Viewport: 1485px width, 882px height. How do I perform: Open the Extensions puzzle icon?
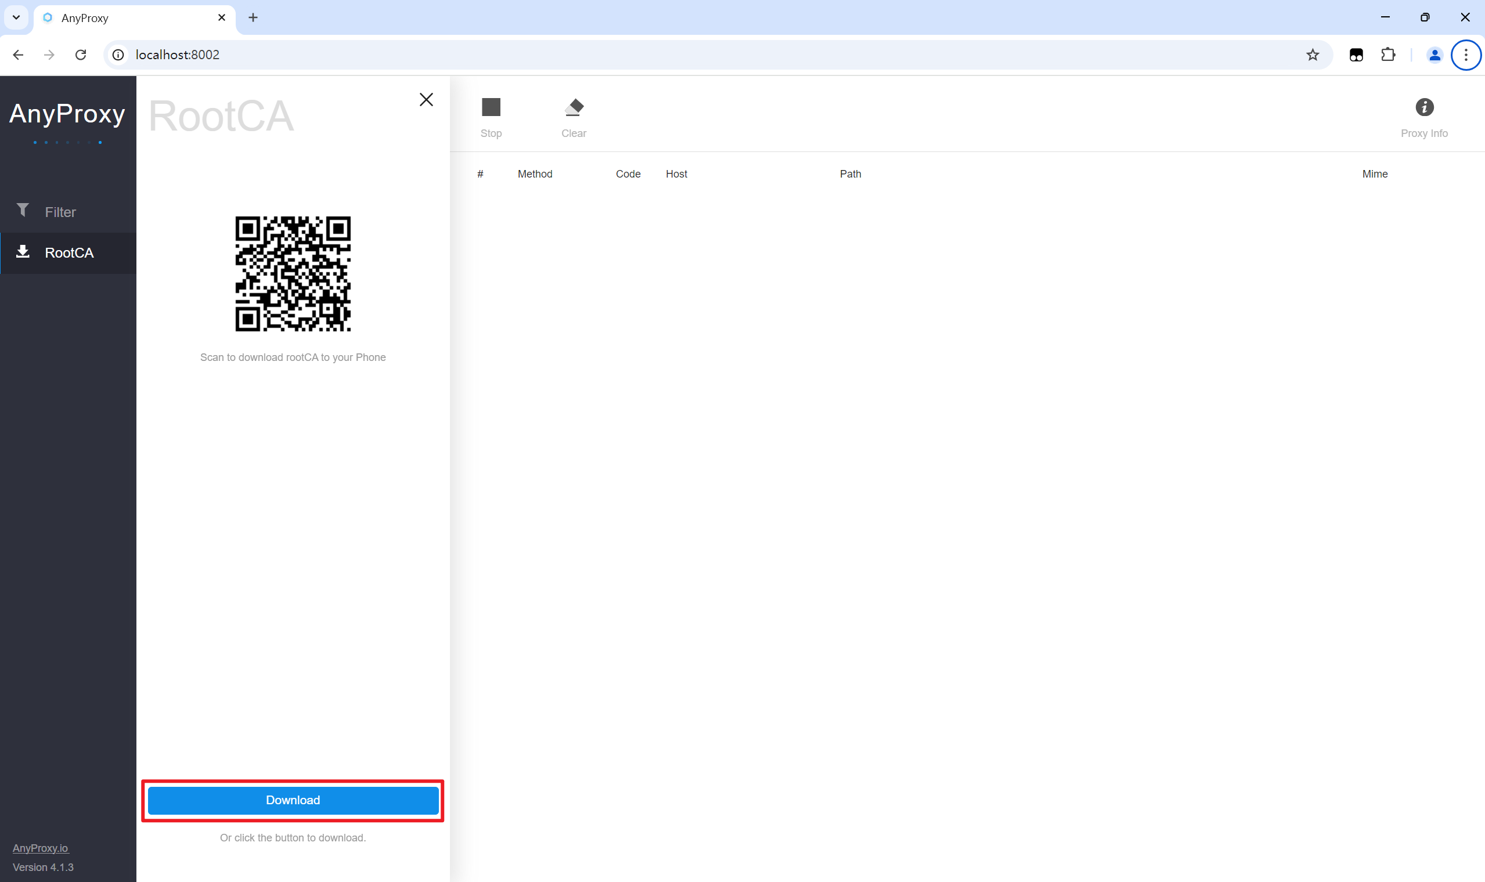point(1388,55)
